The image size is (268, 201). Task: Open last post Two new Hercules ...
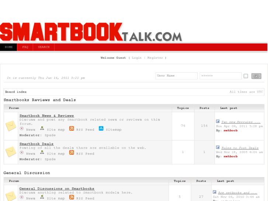click(x=241, y=122)
